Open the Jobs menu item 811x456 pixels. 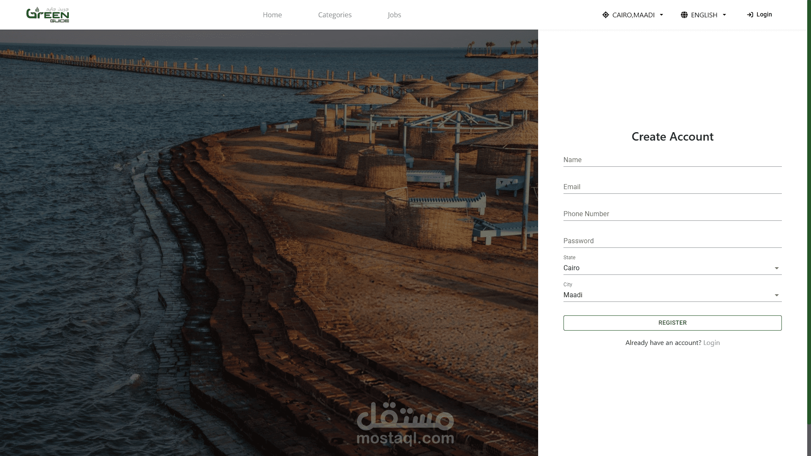pos(394,15)
